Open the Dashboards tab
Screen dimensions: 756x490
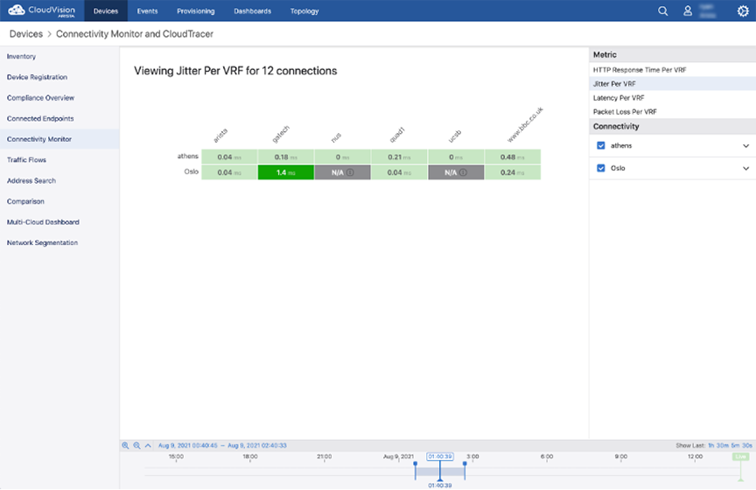click(x=253, y=10)
